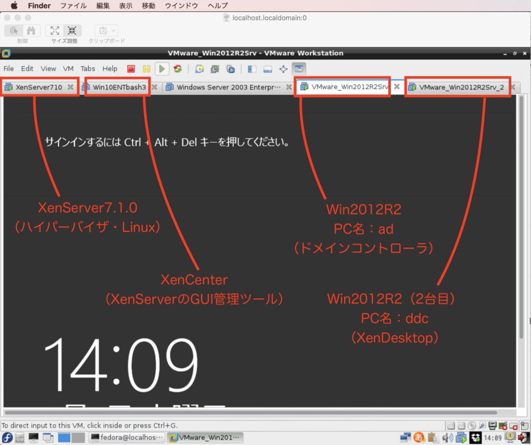Click the logout icon in Fedora panel
This screenshot has height=445, width=531.
[524, 438]
